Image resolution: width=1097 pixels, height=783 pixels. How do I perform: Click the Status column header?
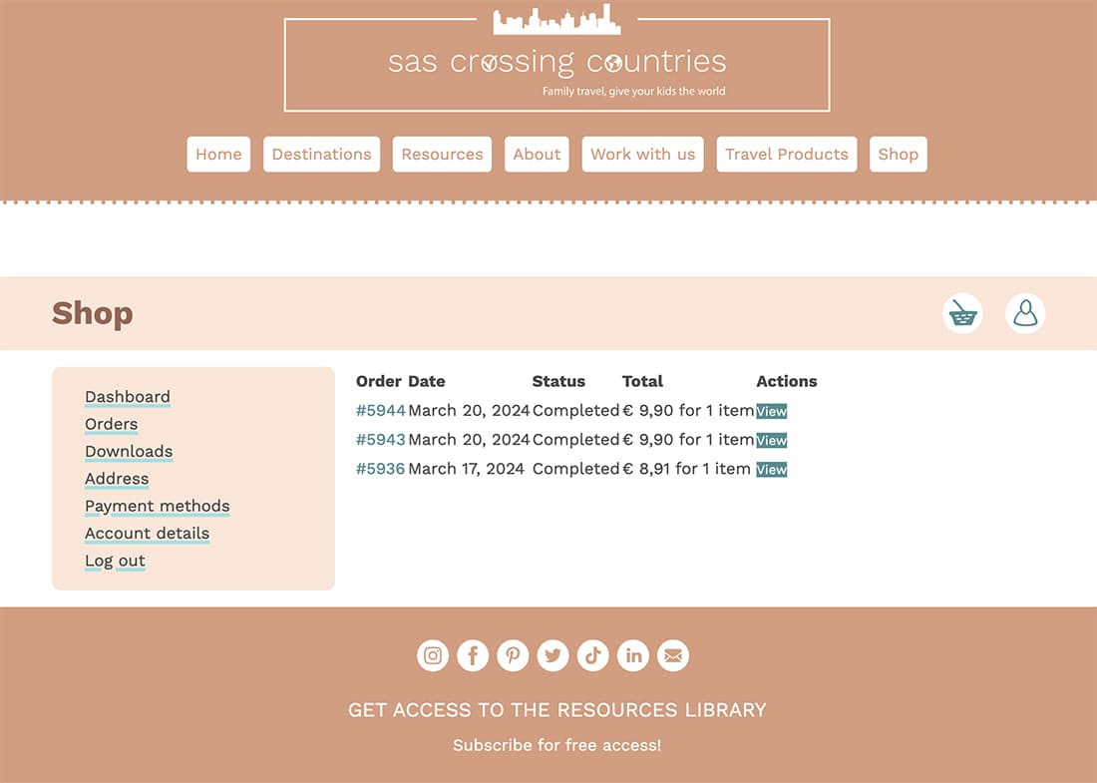(x=558, y=381)
